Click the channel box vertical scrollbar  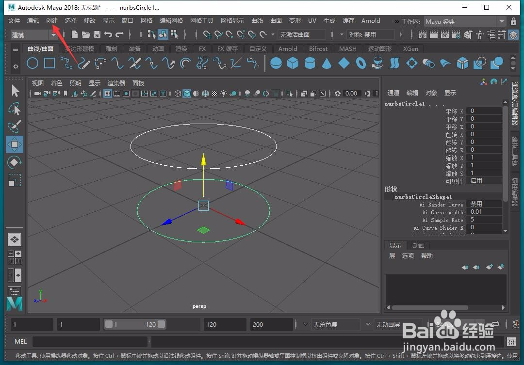pos(505,154)
